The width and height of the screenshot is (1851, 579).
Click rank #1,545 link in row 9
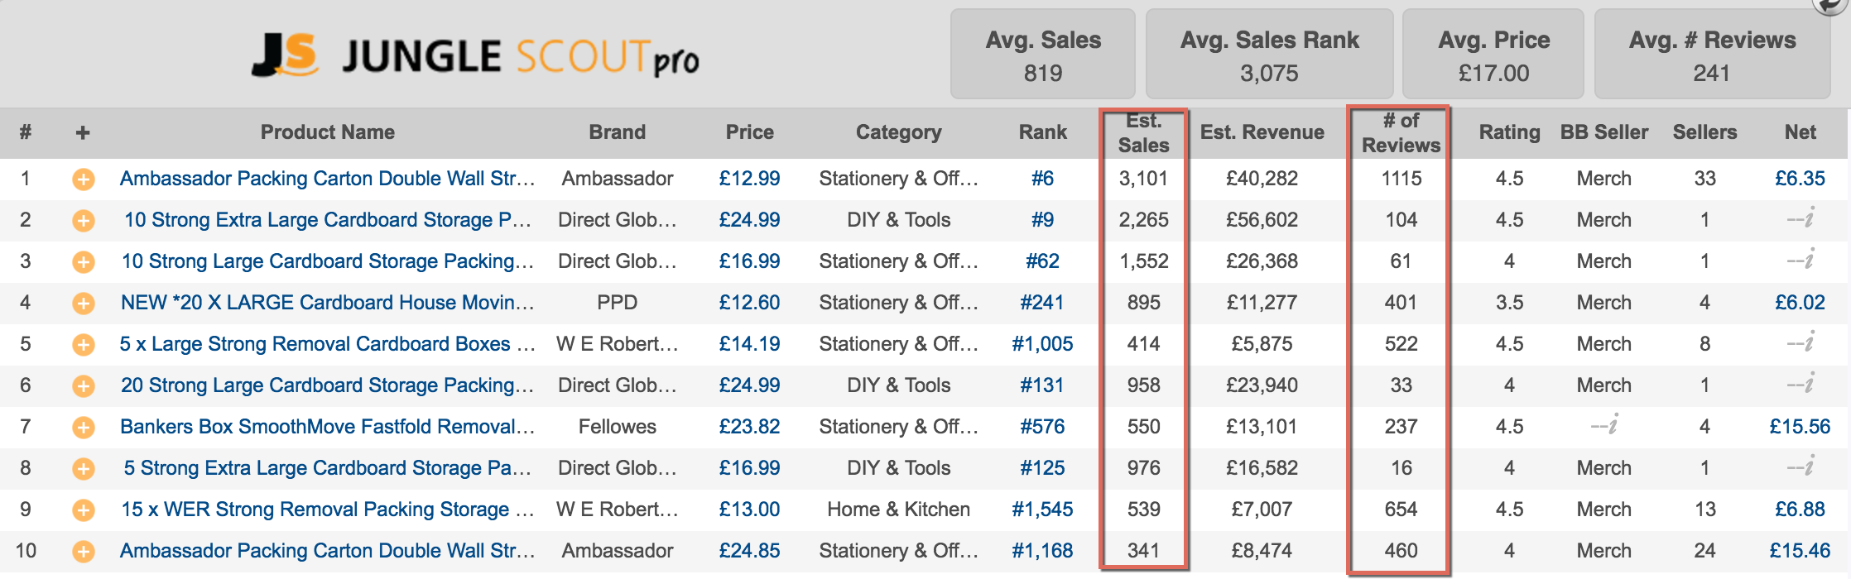pos(1042,510)
